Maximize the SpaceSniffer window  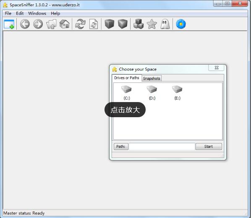(x=227, y=3)
